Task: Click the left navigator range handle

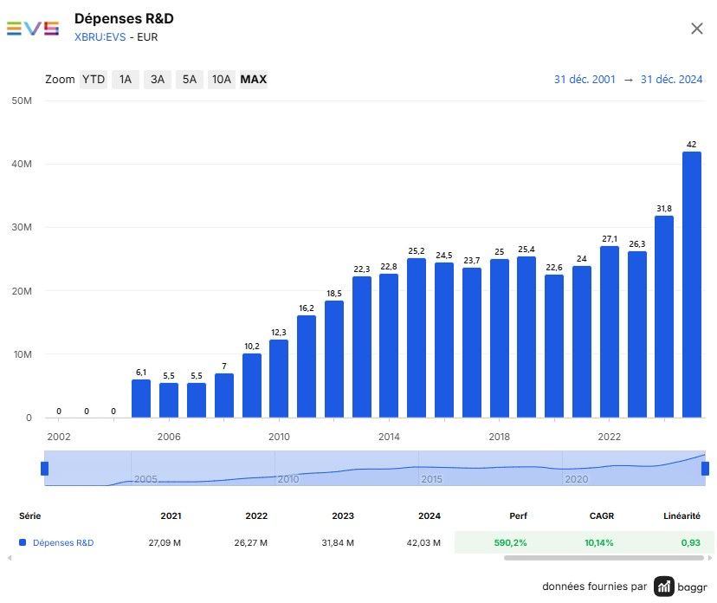Action: click(44, 469)
